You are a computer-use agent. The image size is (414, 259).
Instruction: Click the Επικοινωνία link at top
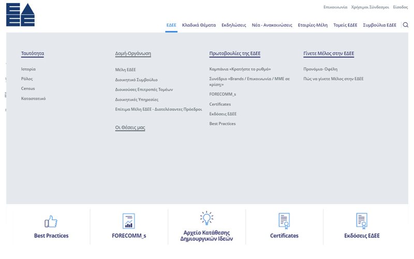click(334, 8)
